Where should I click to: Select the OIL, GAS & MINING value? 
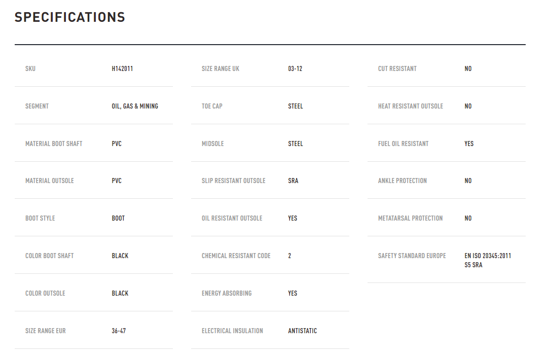pos(135,106)
